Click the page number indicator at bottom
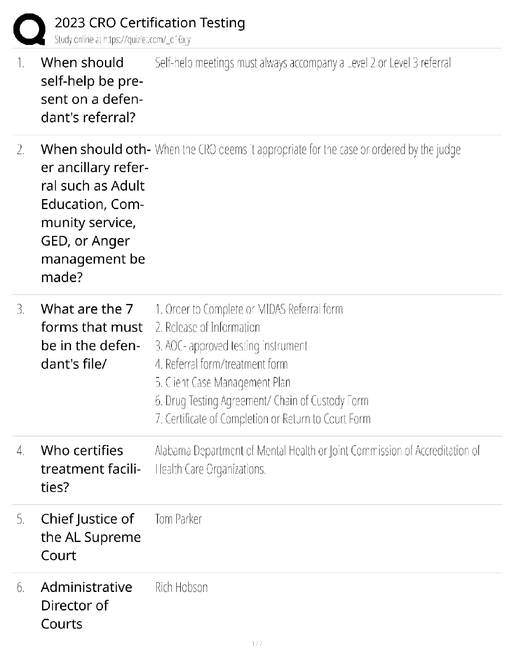 point(257,644)
